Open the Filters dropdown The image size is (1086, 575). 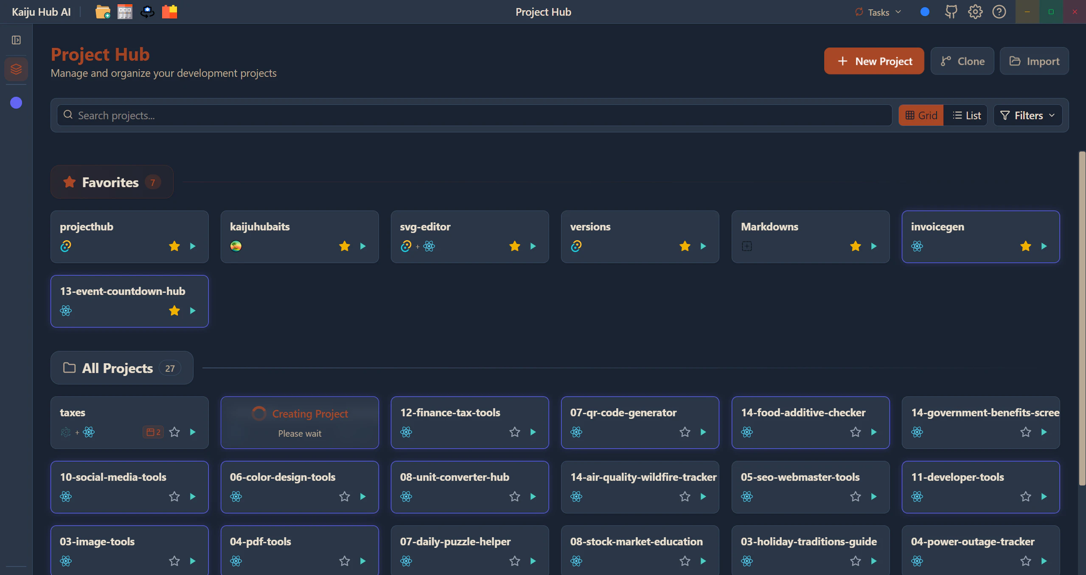[x=1027, y=115]
